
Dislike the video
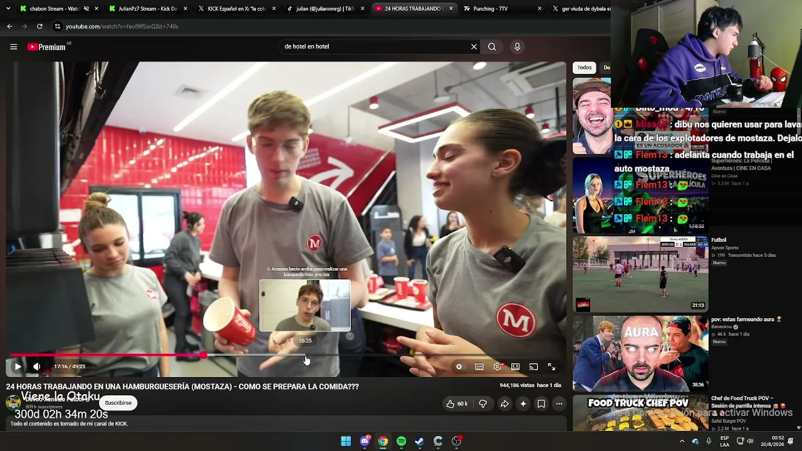click(482, 404)
